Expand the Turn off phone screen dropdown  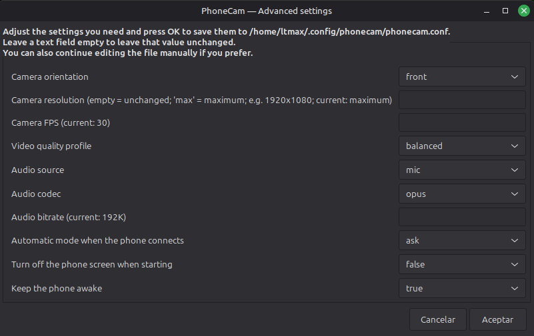point(462,264)
